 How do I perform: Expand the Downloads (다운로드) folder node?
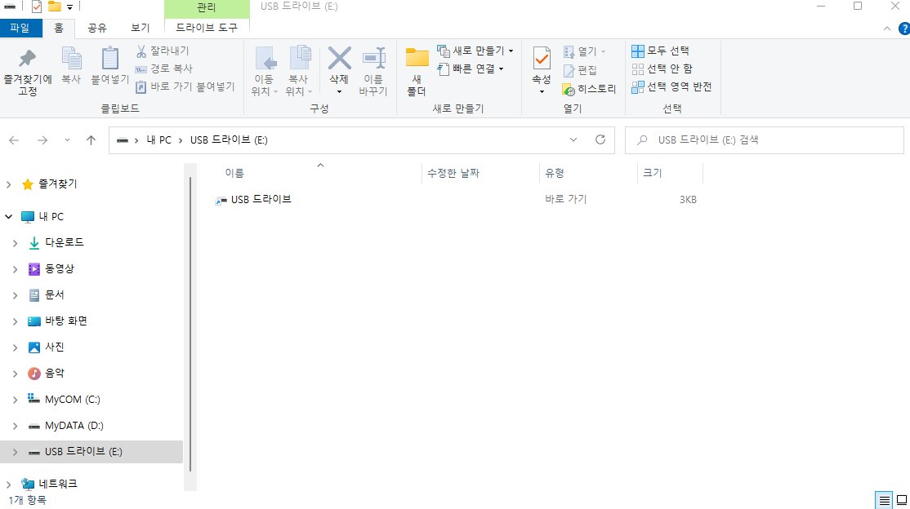coord(15,243)
